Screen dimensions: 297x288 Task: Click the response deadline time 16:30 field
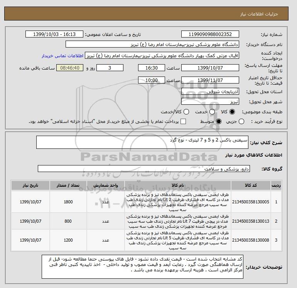152,68
